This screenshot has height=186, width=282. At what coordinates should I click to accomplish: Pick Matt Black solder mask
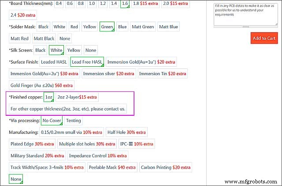pyautogui.click(x=44, y=38)
